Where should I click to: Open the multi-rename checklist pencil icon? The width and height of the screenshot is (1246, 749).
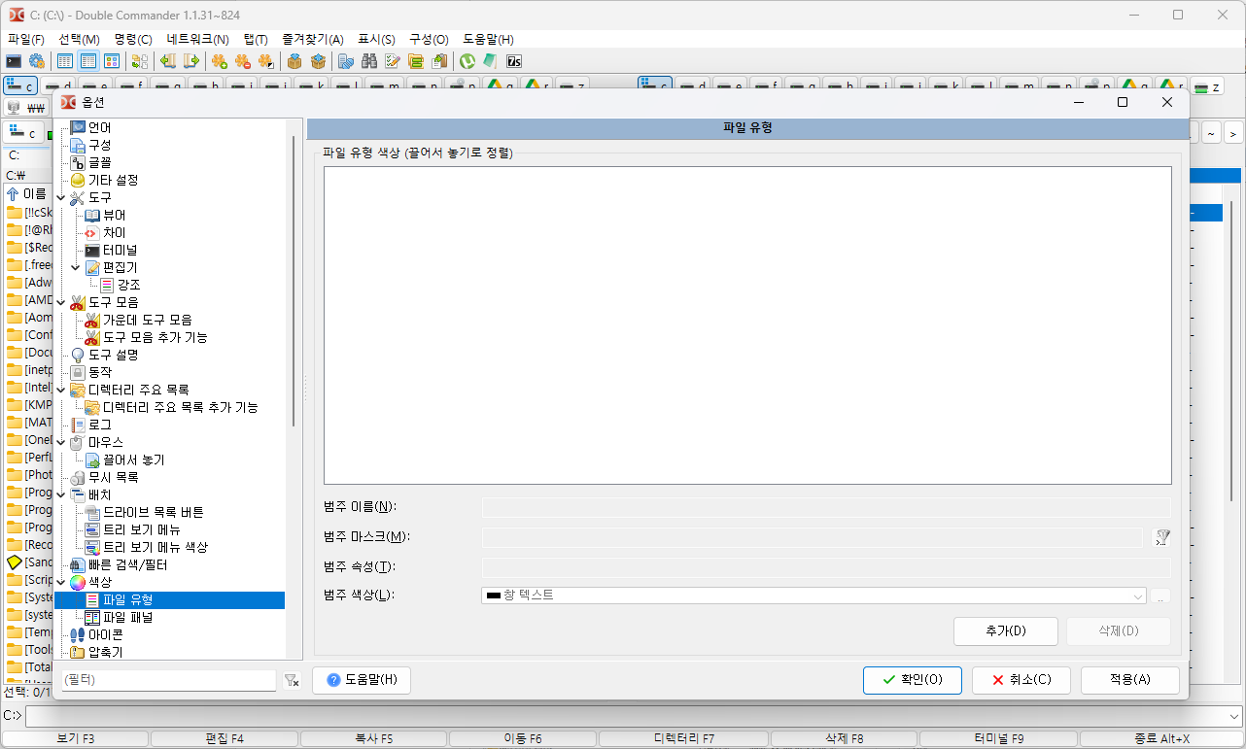(393, 61)
